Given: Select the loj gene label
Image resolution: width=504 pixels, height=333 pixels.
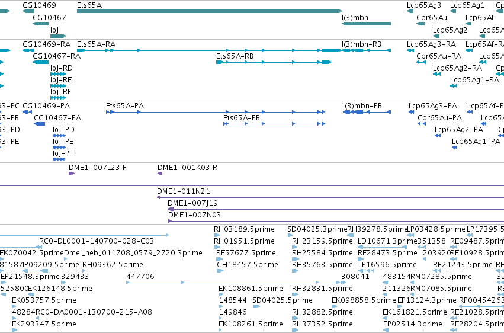Looking at the screenshot, I should point(54,30).
